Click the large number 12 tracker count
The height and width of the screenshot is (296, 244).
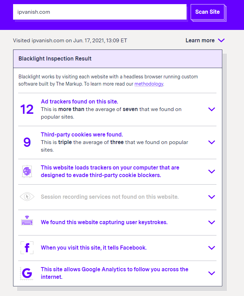(x=27, y=109)
